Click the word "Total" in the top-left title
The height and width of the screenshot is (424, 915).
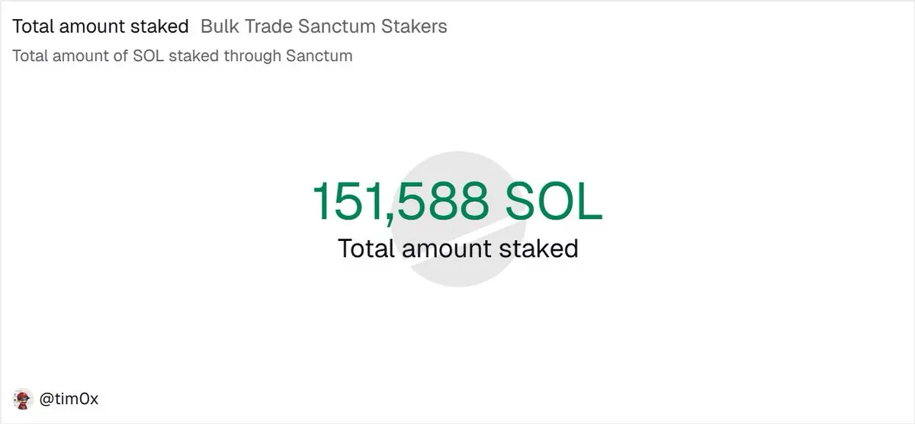click(33, 27)
